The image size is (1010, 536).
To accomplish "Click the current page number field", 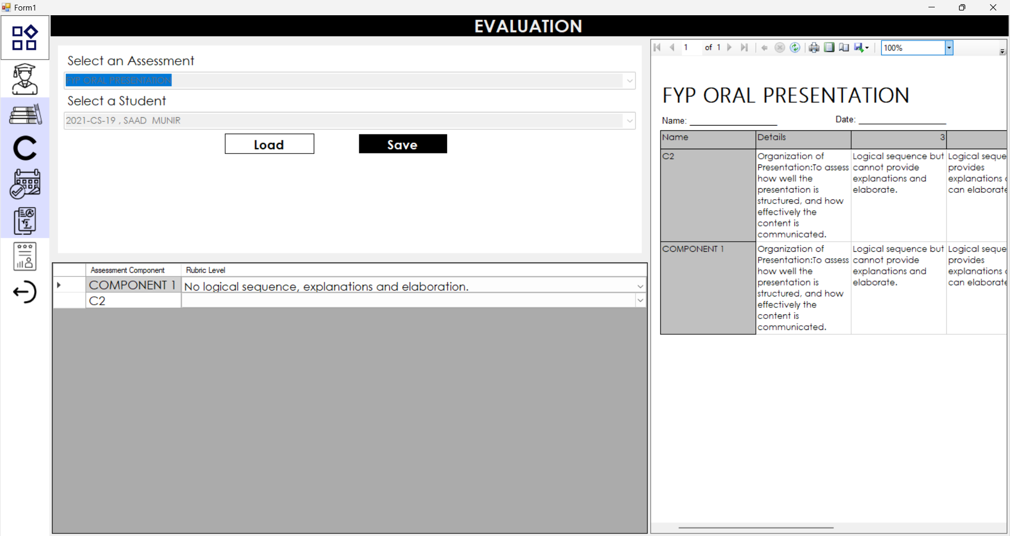I will 691,48.
